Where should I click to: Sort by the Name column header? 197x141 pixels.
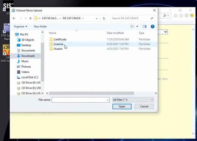(x=52, y=33)
